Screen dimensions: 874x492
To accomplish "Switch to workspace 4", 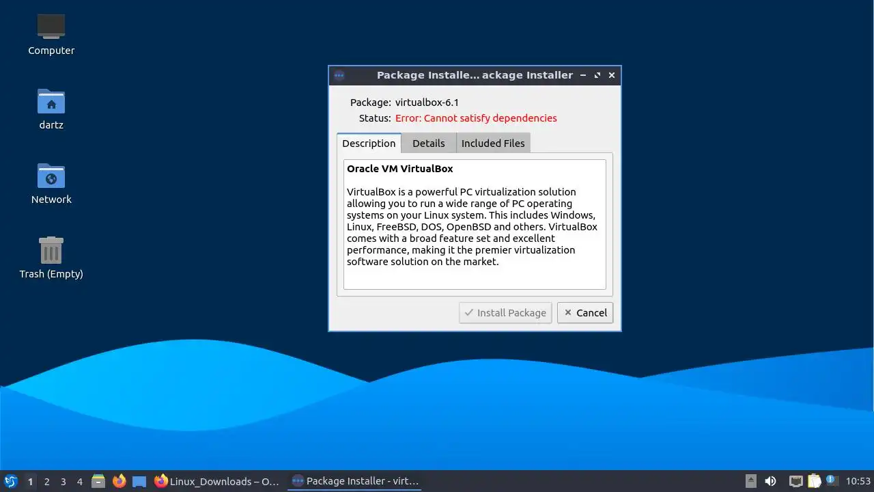I will click(x=79, y=481).
